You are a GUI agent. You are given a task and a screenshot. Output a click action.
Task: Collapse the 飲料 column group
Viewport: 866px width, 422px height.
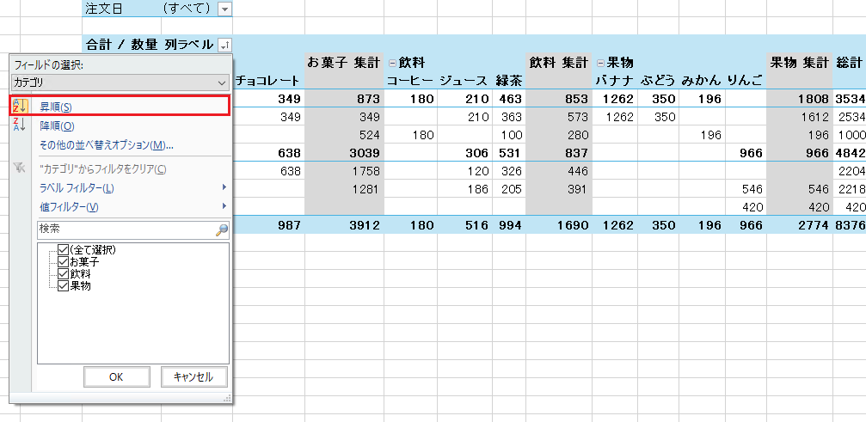tap(392, 63)
